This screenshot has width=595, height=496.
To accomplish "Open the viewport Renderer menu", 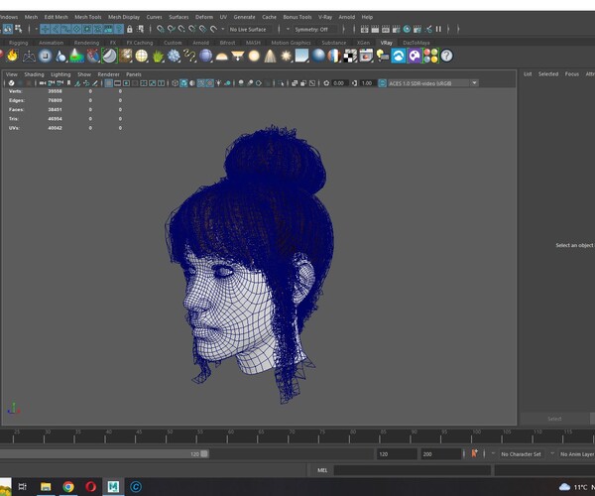I will [108, 74].
